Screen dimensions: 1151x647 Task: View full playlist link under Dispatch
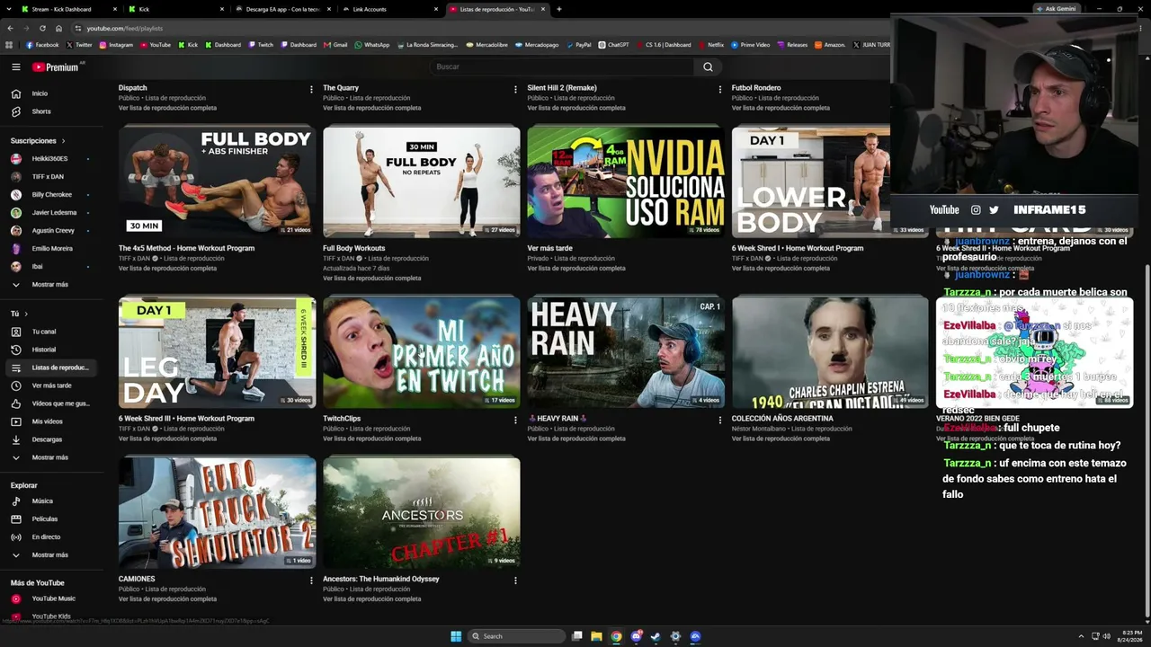coord(167,108)
